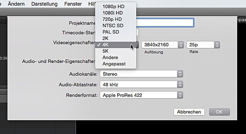This screenshot has width=246, height=134.
Task: Choose PAL SD format option
Action: 111,32
